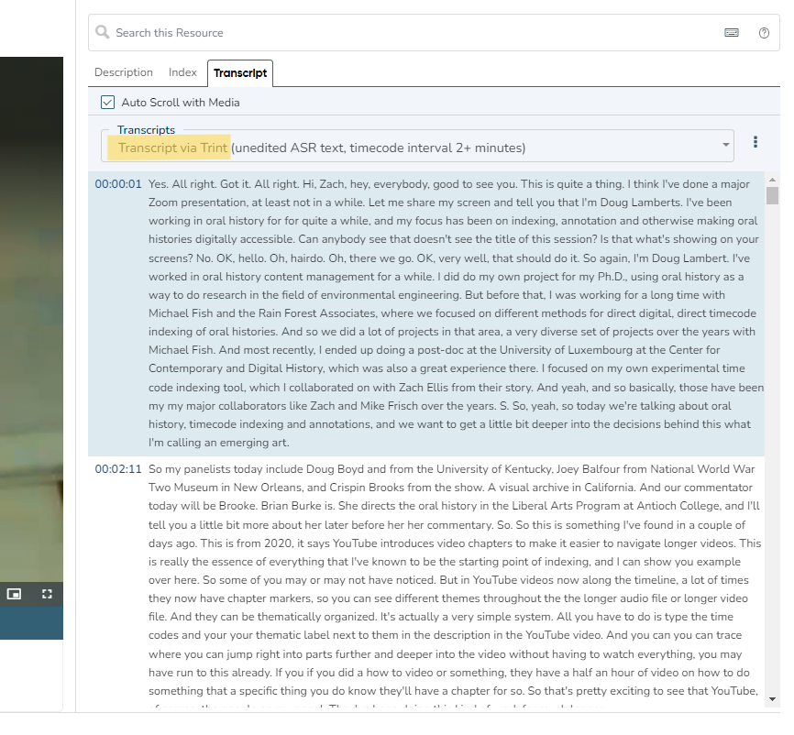Image resolution: width=794 pixels, height=735 pixels.
Task: Open the Transcripts selection dropdown
Action: [x=413, y=148]
